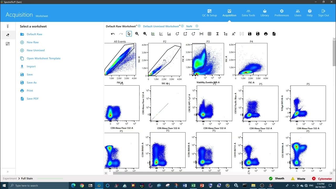Click the Waste warning indicator
The width and height of the screenshot is (336, 189).
click(x=298, y=178)
